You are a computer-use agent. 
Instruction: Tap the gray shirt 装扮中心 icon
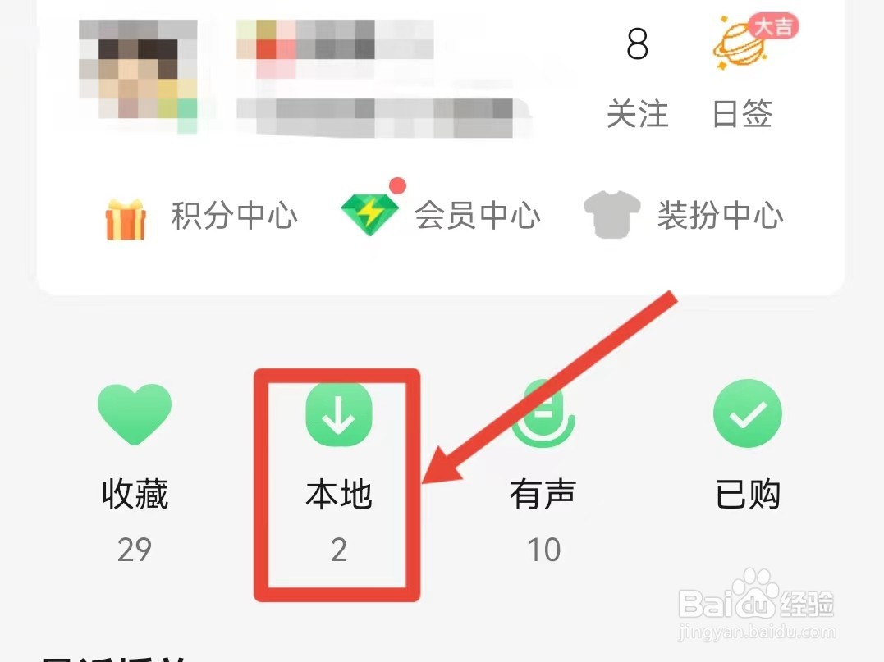(x=612, y=214)
